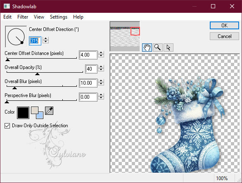This screenshot has height=183, width=242.
Task: Open the Edit menu
Action: coord(7,17)
